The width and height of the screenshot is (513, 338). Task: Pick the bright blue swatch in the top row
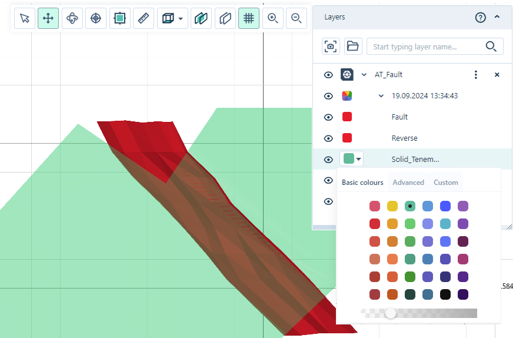[445, 206]
